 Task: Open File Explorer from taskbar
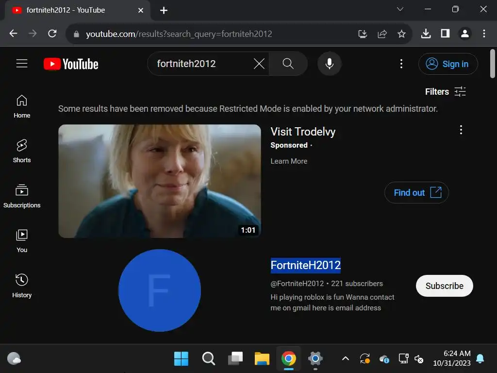click(262, 359)
